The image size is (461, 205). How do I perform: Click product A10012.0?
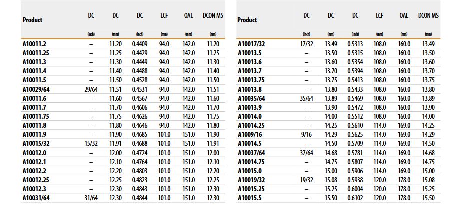point(34,153)
